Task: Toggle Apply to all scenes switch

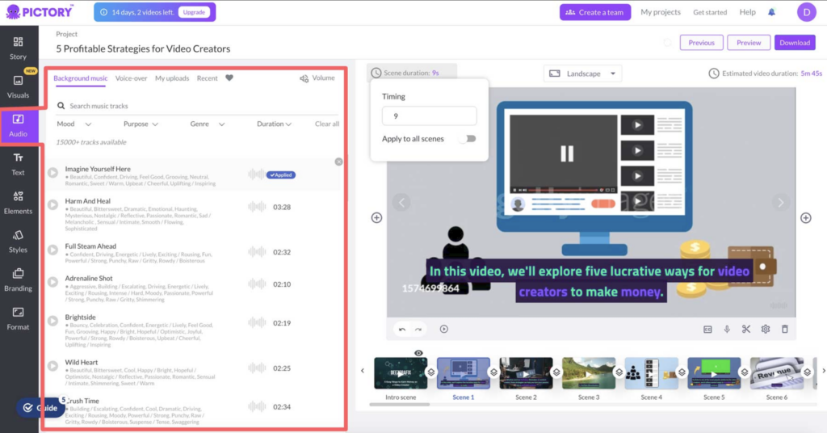Action: (x=468, y=139)
